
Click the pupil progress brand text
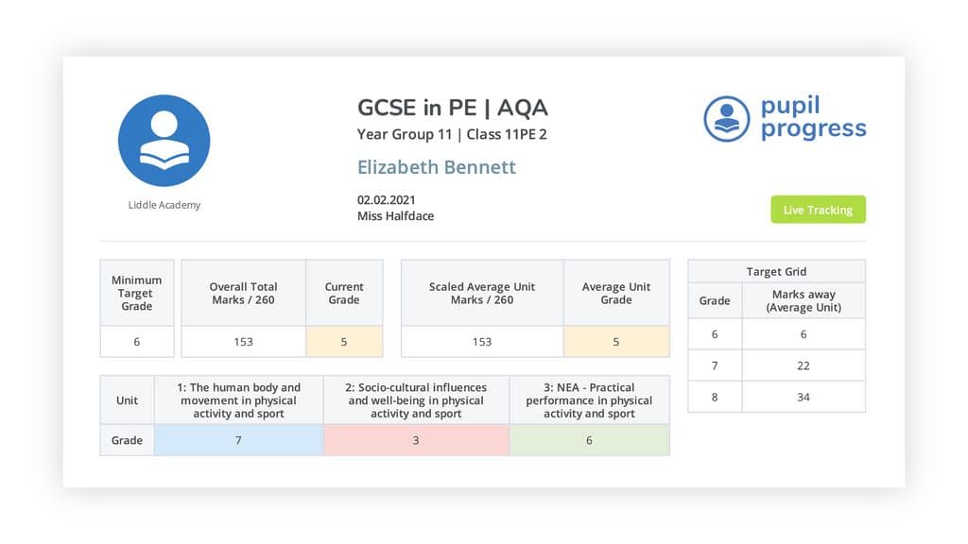tap(813, 118)
